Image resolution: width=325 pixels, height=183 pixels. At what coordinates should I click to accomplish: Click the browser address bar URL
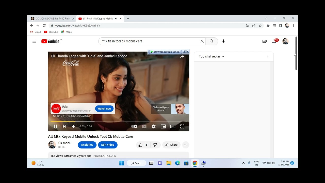pyautogui.click(x=78, y=26)
